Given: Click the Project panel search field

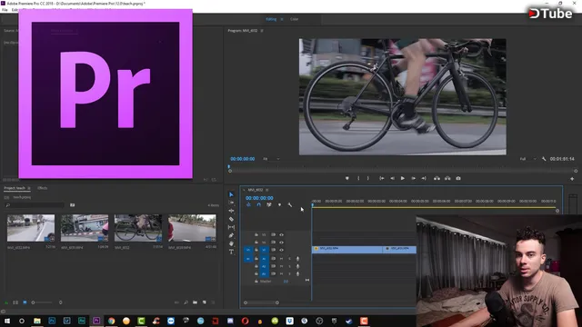Looking at the screenshot, I should 35,205.
